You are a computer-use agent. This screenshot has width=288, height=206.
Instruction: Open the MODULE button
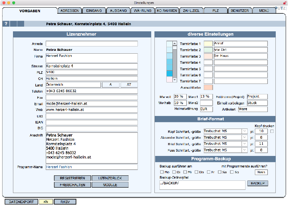pyautogui.click(x=110, y=185)
